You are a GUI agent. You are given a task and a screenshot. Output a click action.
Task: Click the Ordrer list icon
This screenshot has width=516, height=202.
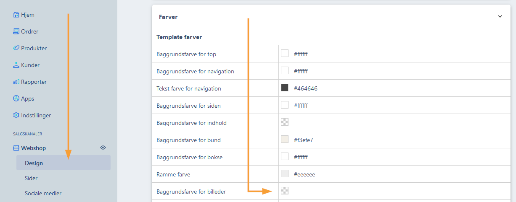(x=16, y=31)
